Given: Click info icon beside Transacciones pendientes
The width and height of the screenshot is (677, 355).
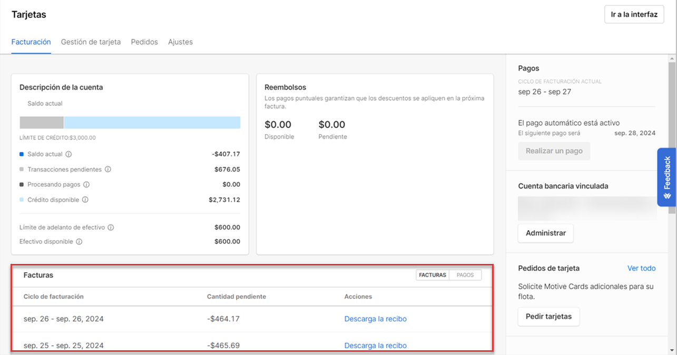Looking at the screenshot, I should pos(107,170).
